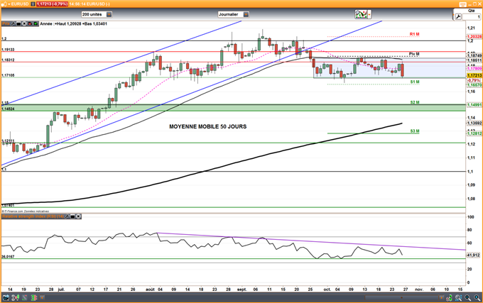Minimize the RSI panel
The image size is (483, 303).
pos(72,216)
